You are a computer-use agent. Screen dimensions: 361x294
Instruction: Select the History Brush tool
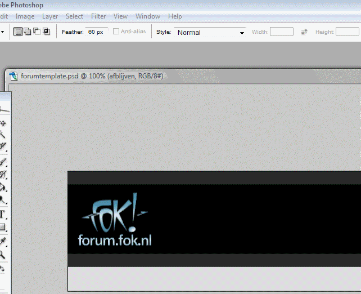tap(3, 175)
